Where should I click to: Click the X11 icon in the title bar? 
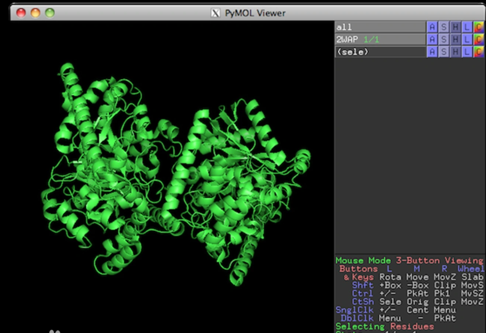click(x=216, y=13)
